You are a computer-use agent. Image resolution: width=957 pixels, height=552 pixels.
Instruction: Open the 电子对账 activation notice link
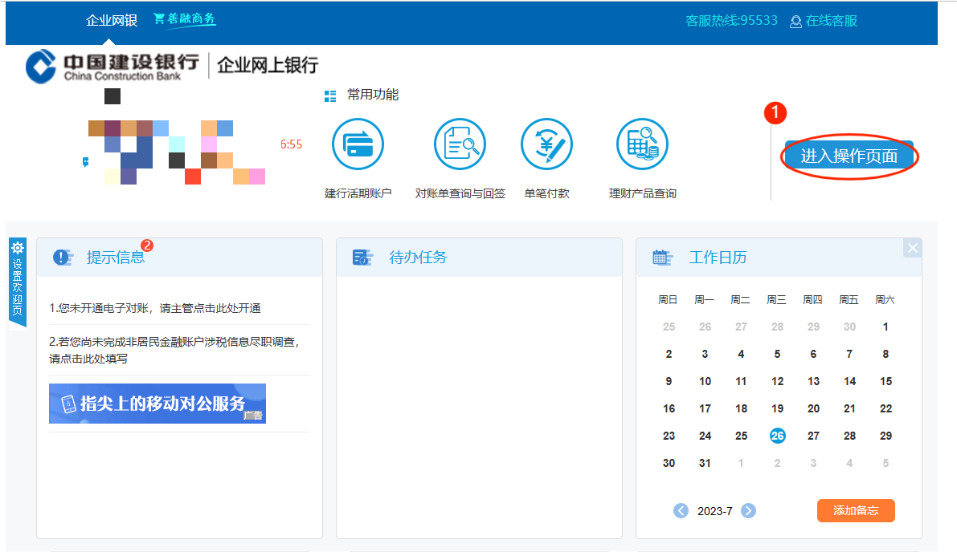154,308
